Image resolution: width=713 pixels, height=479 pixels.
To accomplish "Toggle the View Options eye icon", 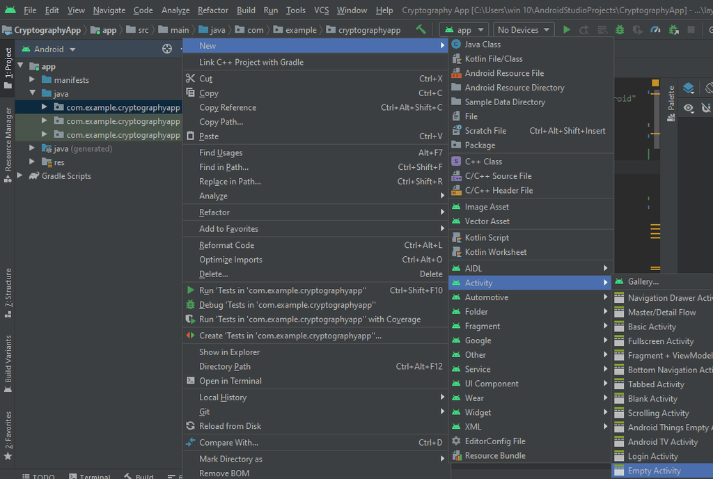I will tap(689, 108).
